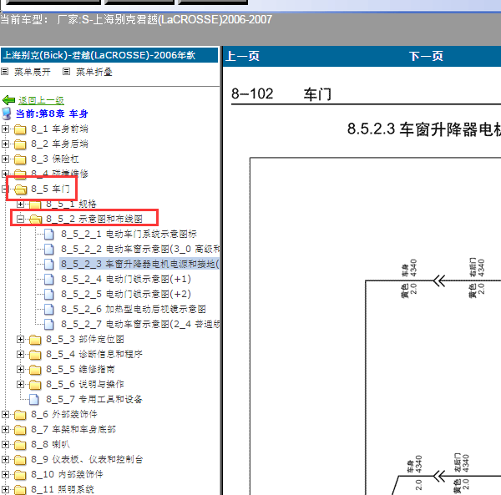Click document icon of 8_5_2_5 电动门锁示意图(+2)

point(49,294)
